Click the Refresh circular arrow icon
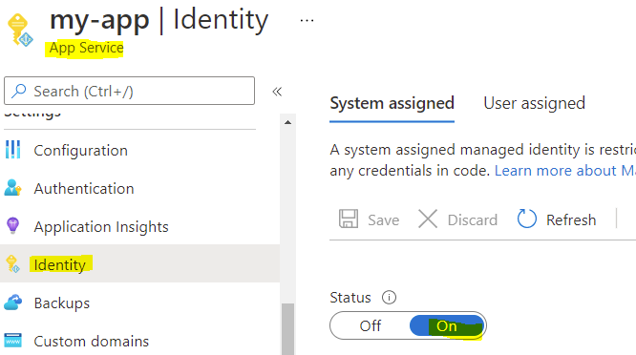 tap(527, 219)
